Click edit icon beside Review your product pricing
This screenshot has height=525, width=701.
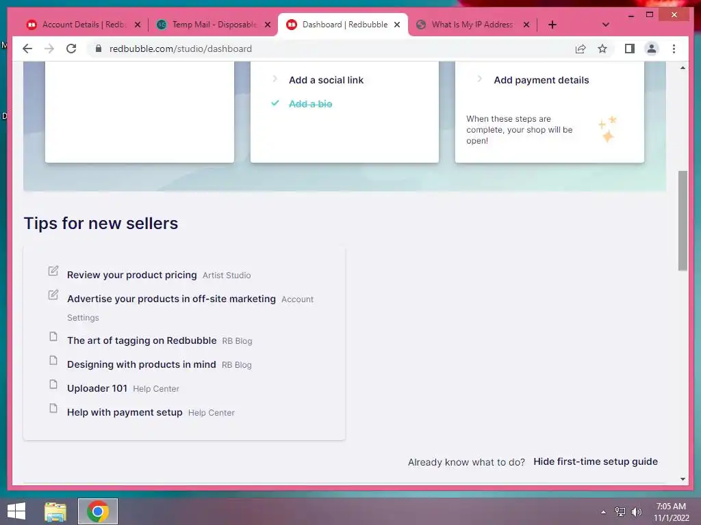pyautogui.click(x=53, y=271)
